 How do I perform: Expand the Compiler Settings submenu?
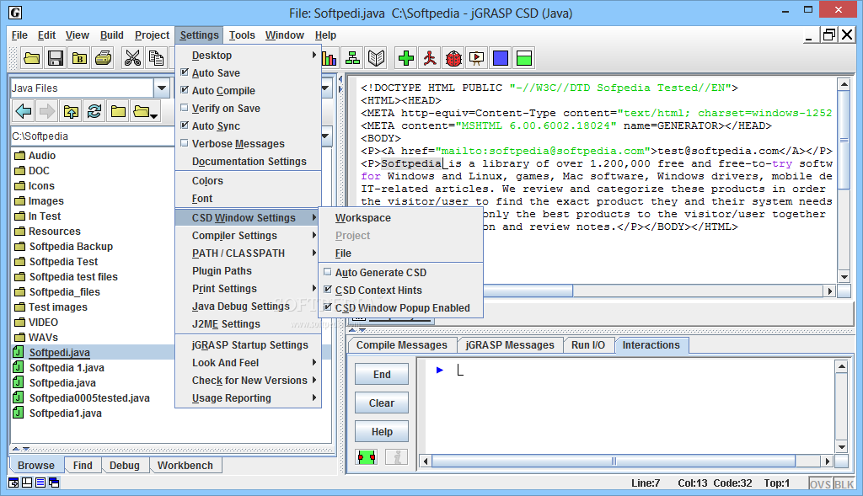(x=249, y=235)
